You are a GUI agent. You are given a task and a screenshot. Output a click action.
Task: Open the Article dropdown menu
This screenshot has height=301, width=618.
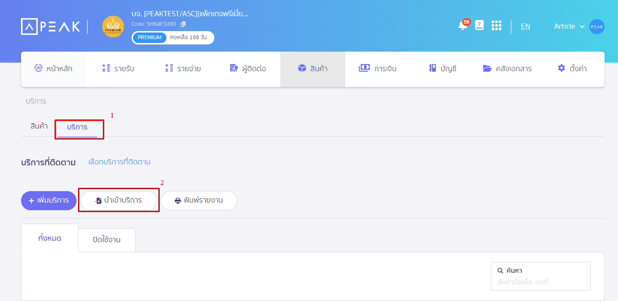(x=569, y=26)
